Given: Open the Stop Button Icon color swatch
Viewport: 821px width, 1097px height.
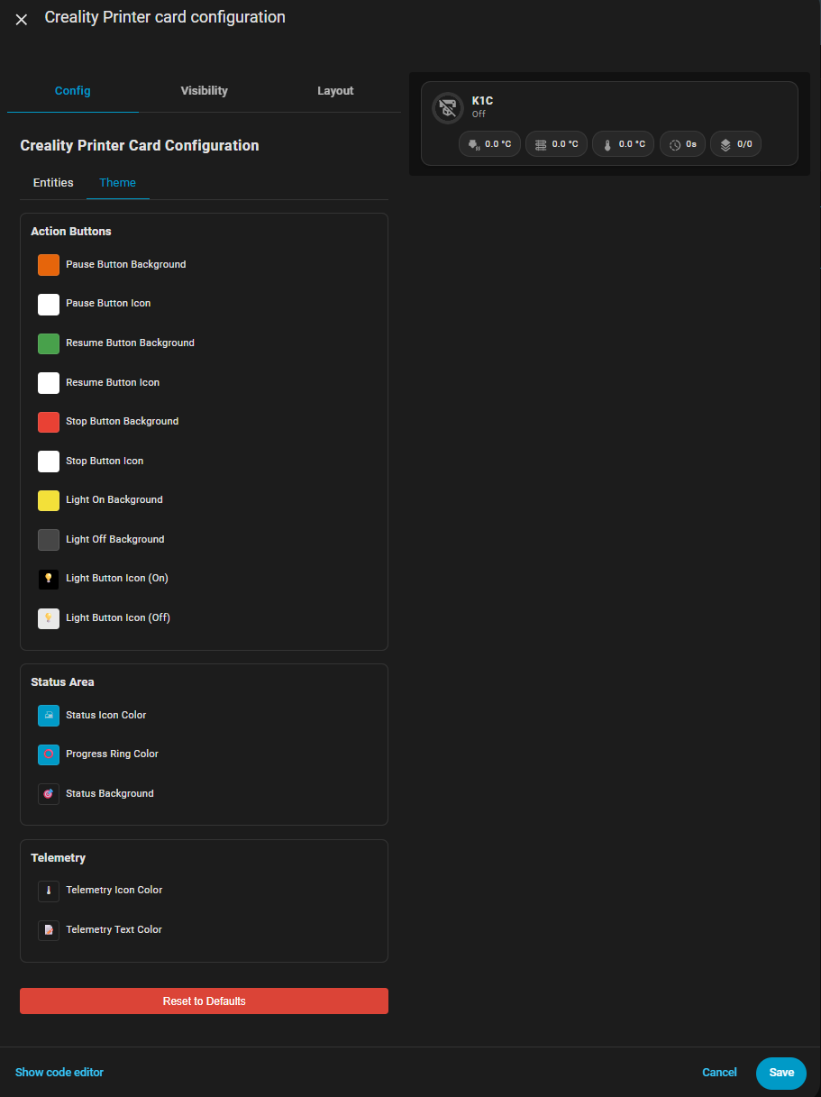Looking at the screenshot, I should 49,462.
